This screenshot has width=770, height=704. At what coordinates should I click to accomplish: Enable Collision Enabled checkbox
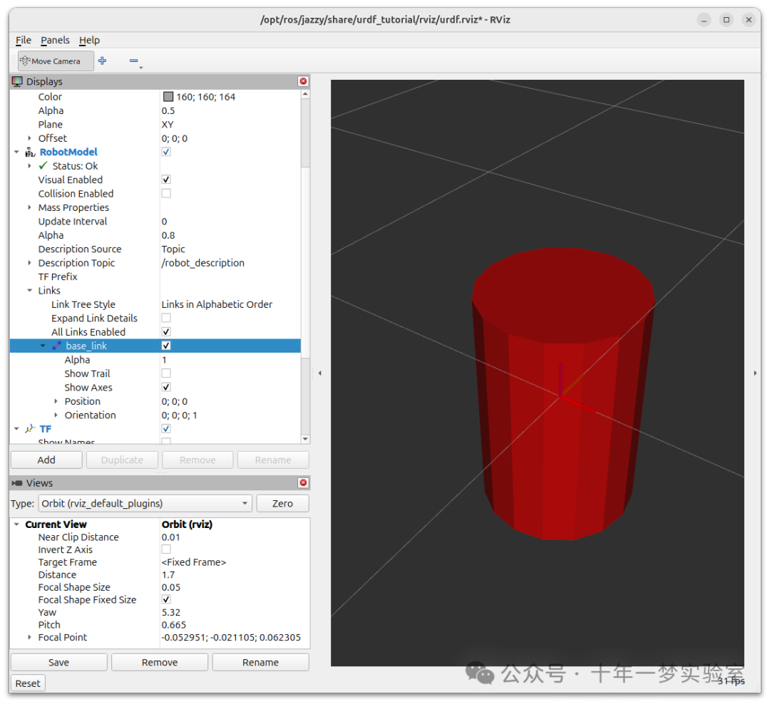(166, 193)
